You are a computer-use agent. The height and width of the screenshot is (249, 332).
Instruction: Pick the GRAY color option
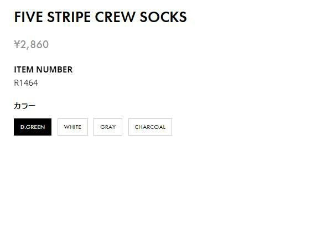(108, 127)
